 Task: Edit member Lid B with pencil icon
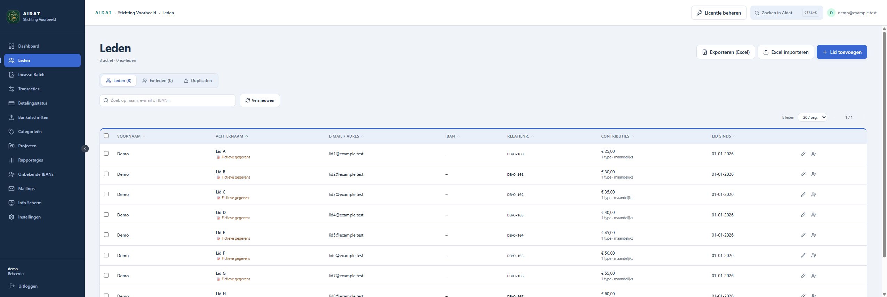[x=803, y=174]
